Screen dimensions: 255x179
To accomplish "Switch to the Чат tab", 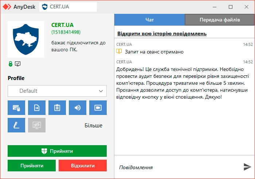I will click(x=149, y=20).
